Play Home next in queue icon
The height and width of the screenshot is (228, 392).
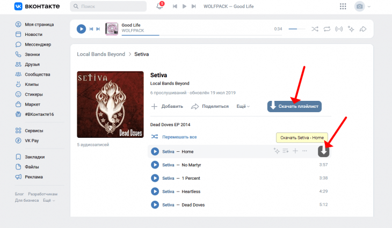286,151
